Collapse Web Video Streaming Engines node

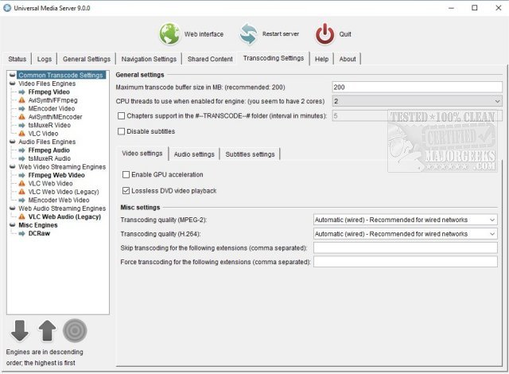pyautogui.click(x=13, y=166)
